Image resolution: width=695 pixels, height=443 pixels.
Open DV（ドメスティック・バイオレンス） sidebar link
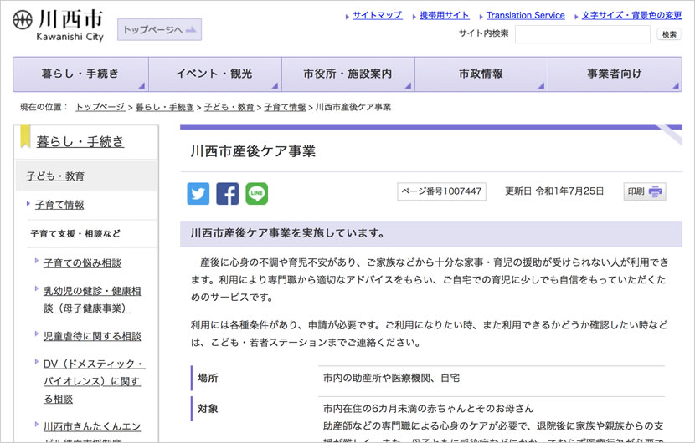click(x=94, y=381)
